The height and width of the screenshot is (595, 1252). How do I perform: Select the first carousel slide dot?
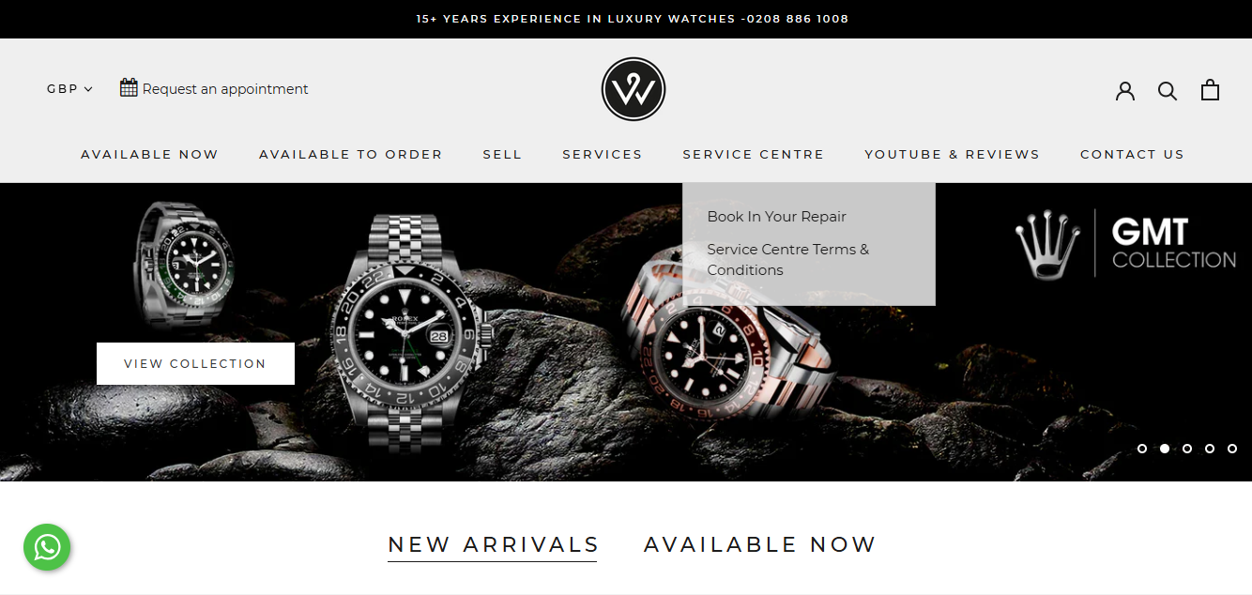1142,449
